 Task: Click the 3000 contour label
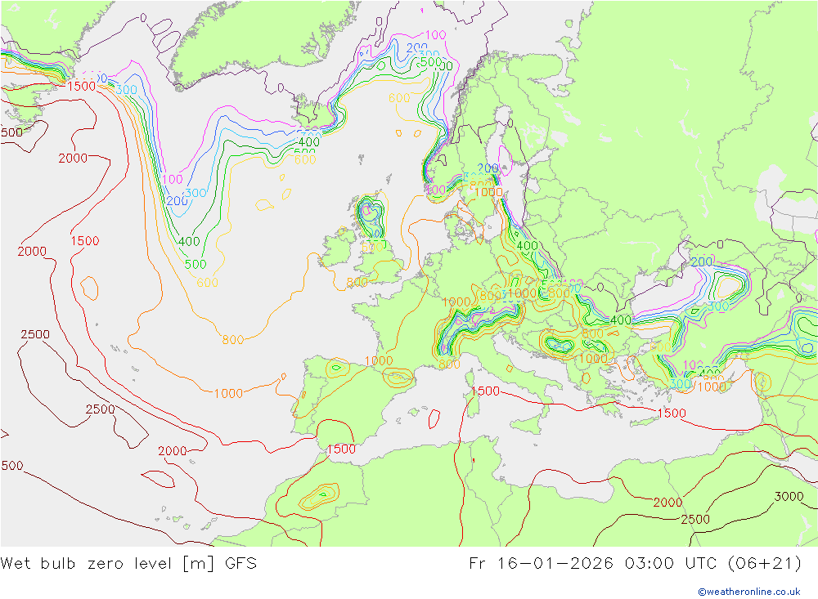click(x=789, y=496)
